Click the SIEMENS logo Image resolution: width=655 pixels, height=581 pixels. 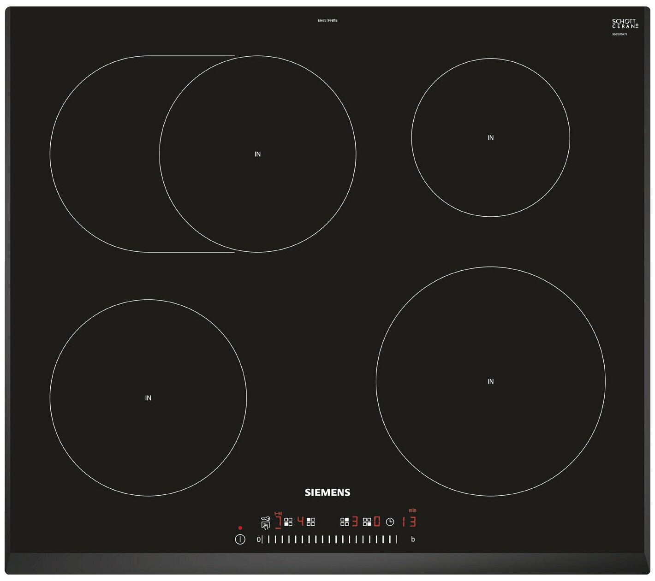(x=327, y=492)
